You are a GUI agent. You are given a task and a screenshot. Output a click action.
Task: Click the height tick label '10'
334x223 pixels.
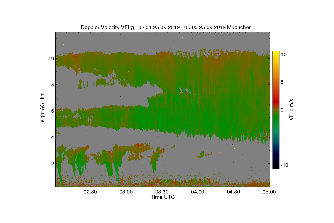point(51,59)
